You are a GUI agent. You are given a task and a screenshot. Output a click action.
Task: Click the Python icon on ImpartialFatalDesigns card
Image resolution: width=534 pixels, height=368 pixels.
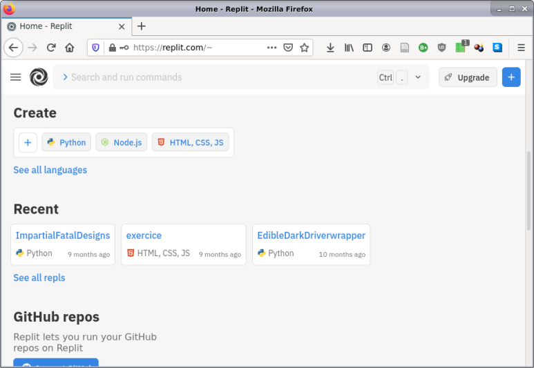pyautogui.click(x=20, y=253)
